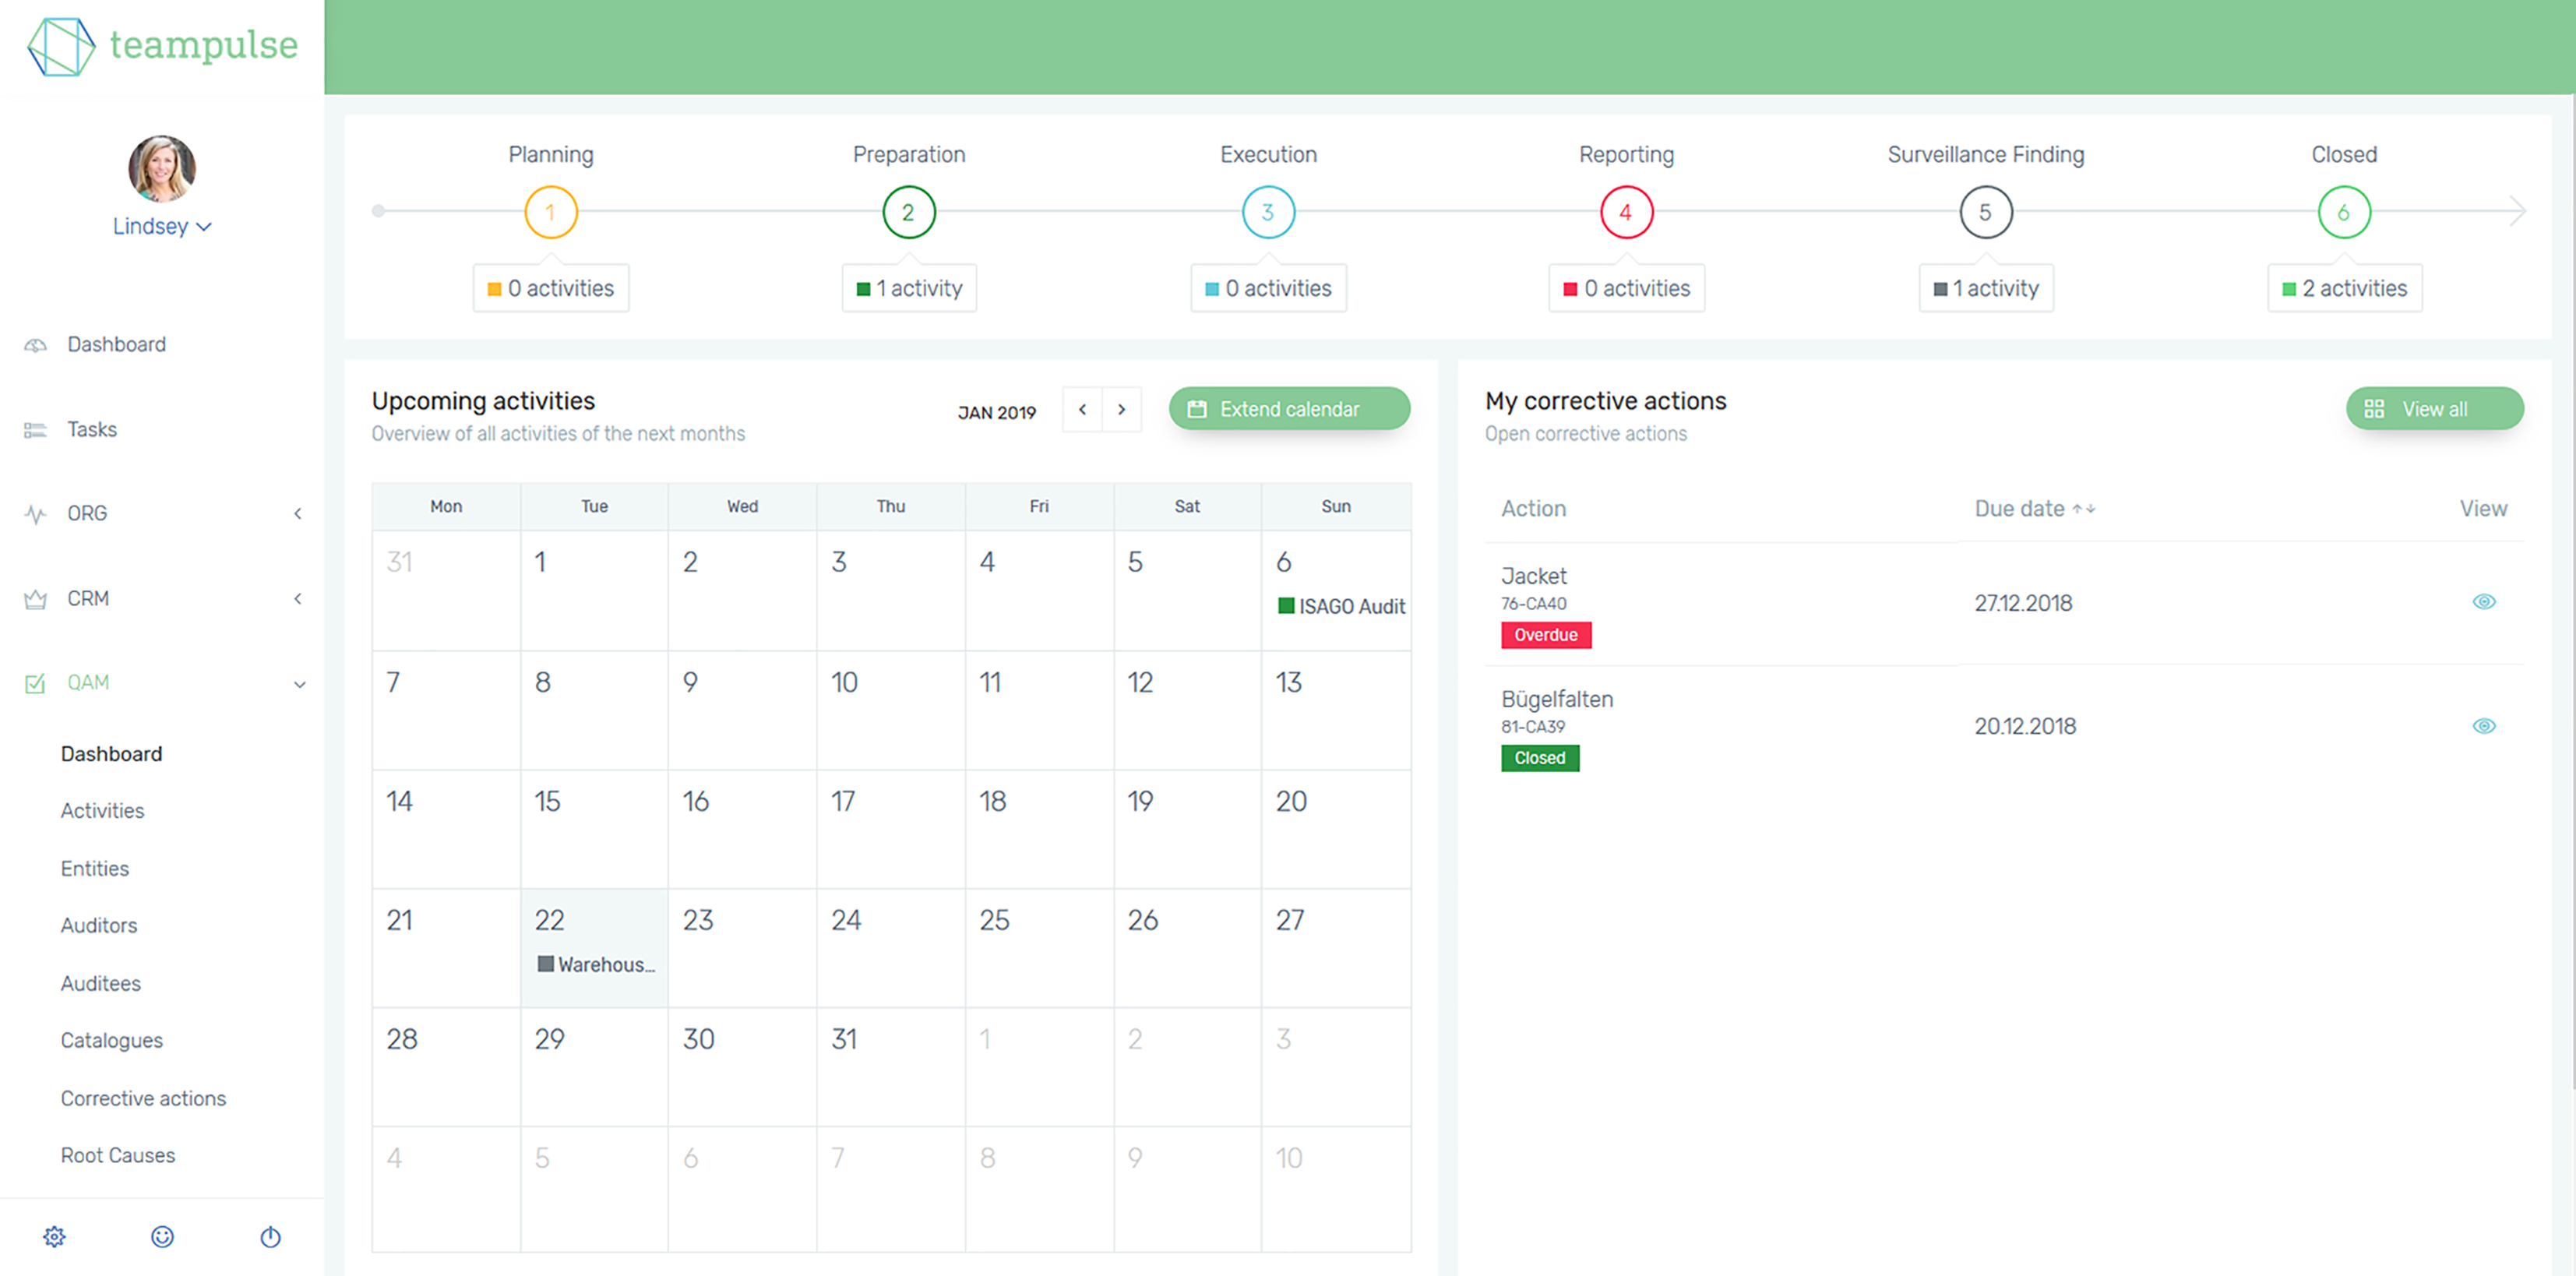Click the Dashboard gauge icon in the sidebar
Viewport: 2576px width, 1276px height.
35,345
